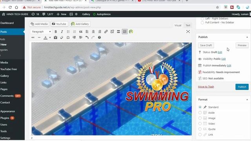The height and width of the screenshot is (141, 251).
Task: Enable distraction-free writing mode
Action: 188,32
